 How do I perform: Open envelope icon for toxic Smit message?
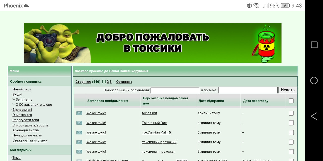(79, 113)
